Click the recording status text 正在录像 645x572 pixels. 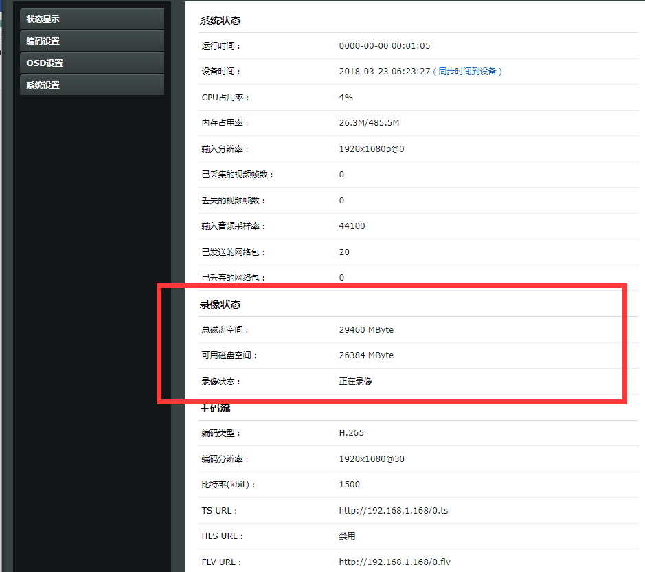355,382
